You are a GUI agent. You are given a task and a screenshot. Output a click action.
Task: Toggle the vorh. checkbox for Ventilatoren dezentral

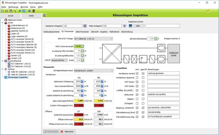pos(137,77)
